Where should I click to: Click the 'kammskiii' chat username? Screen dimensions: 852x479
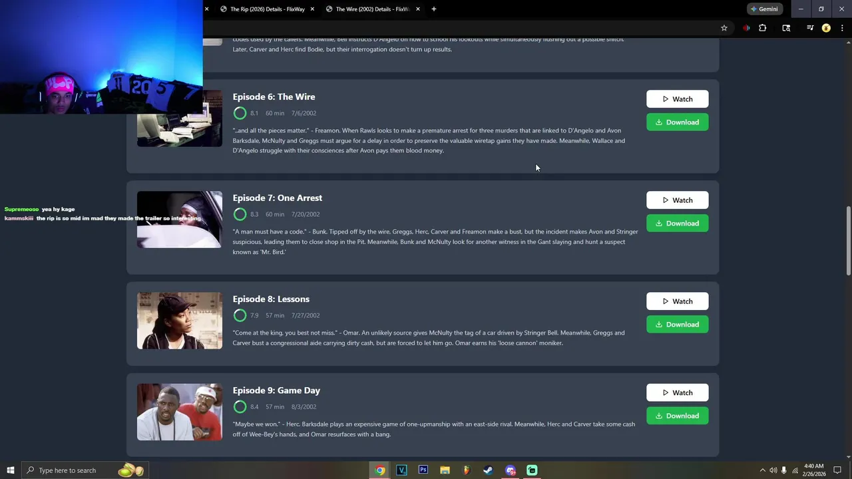pyautogui.click(x=19, y=218)
